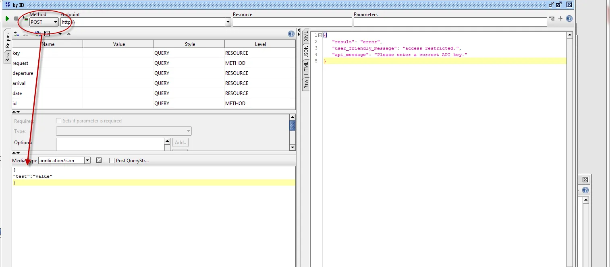The width and height of the screenshot is (610, 267).
Task: Click the QUERY style cell in departure row
Action: pos(189,73)
